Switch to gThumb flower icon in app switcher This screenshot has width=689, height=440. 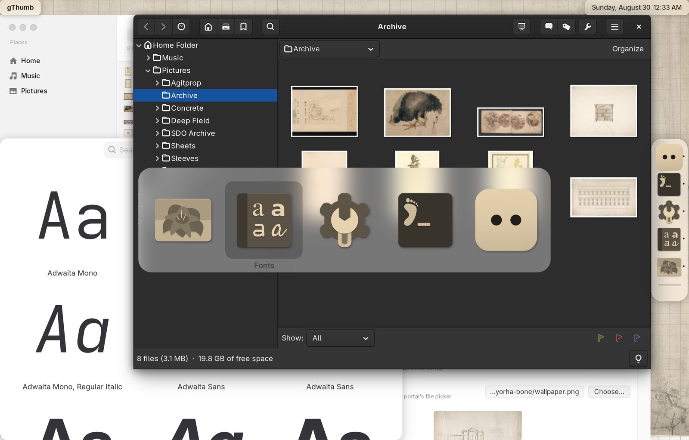183,220
